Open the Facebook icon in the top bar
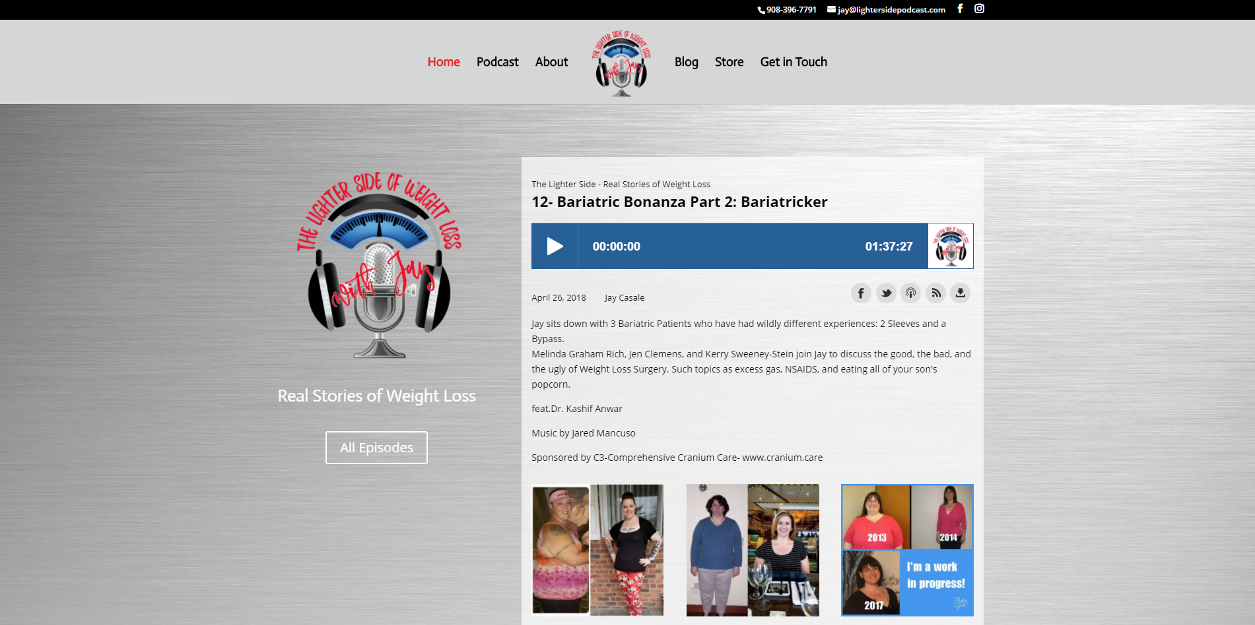This screenshot has width=1255, height=625. pyautogui.click(x=960, y=9)
